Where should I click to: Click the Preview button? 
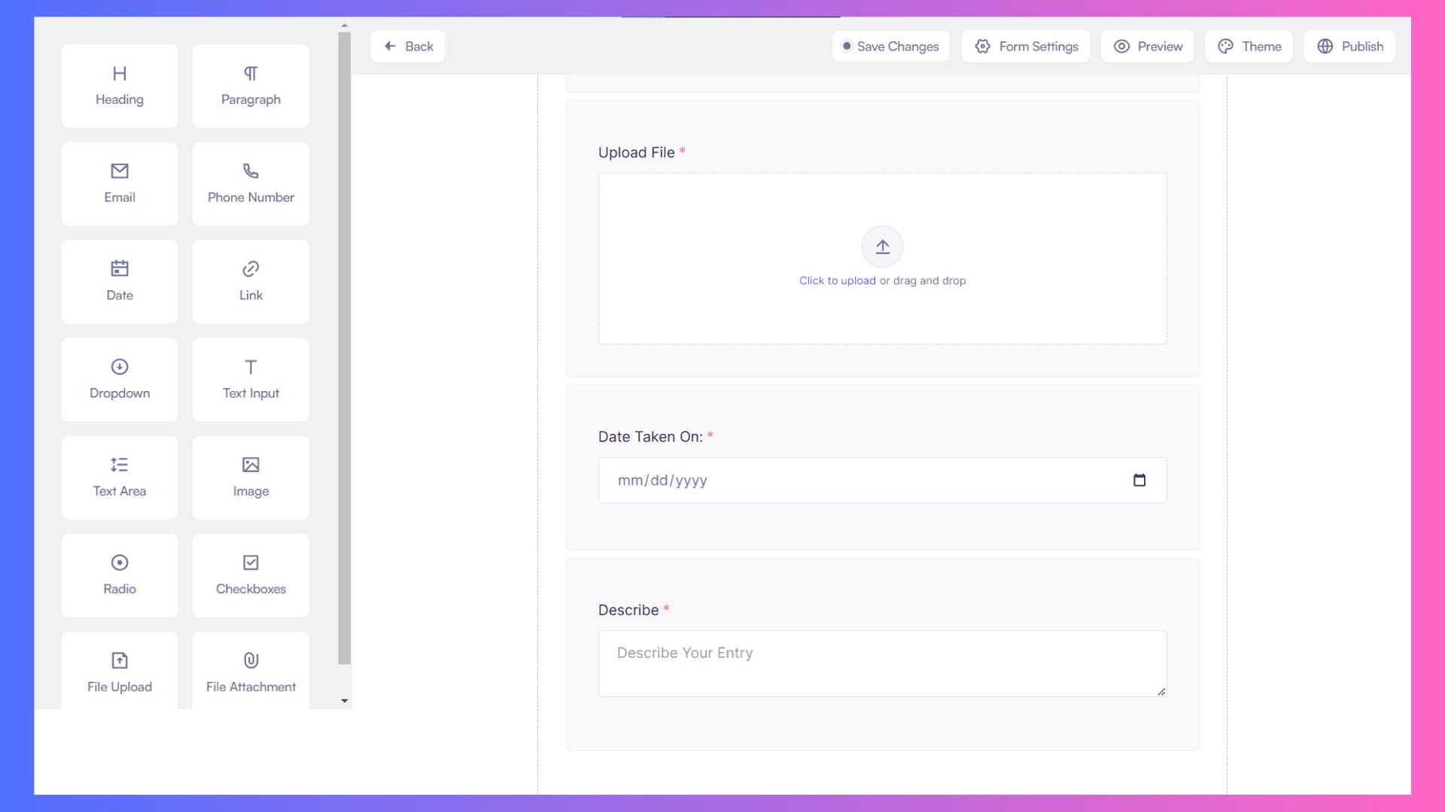point(1147,46)
